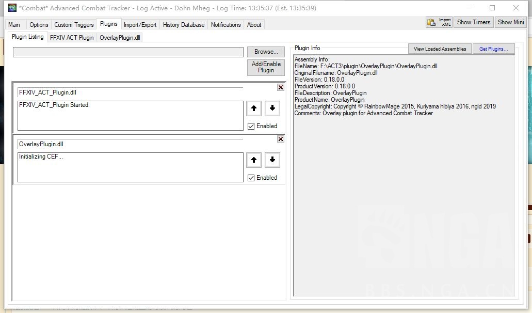Move FFXIV_ACT_Plugin down with the arrow
This screenshot has height=313, width=532.
click(x=272, y=108)
